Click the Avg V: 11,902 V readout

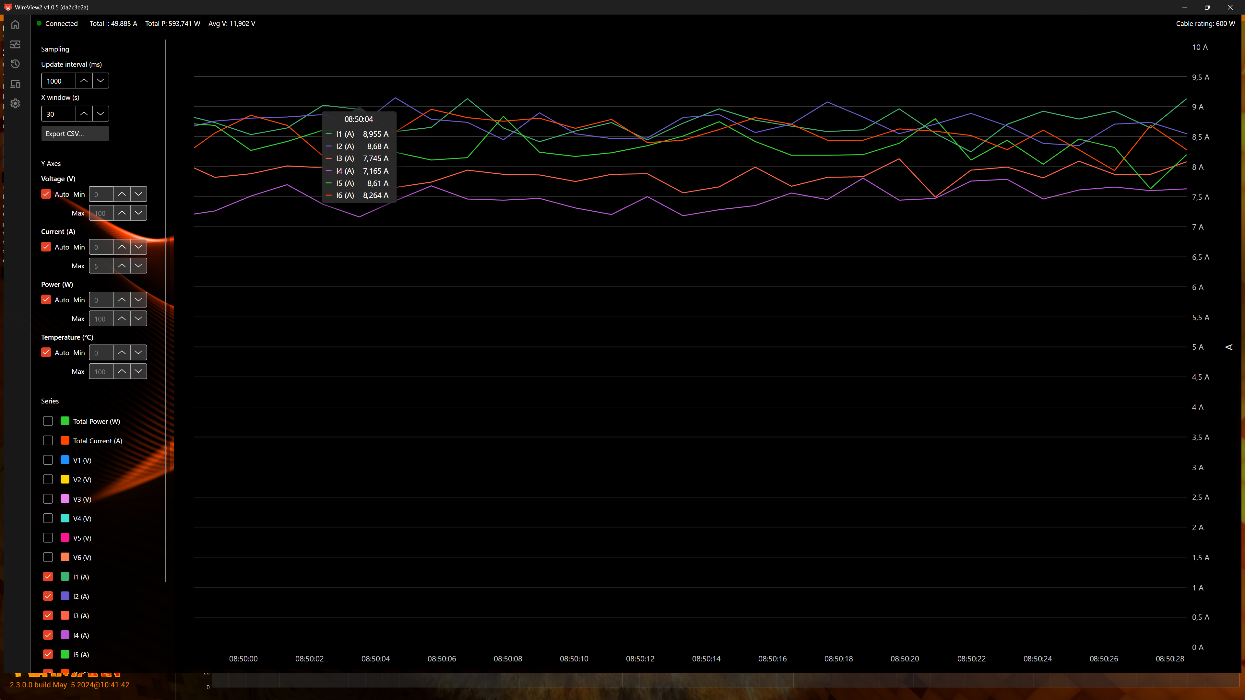point(232,23)
